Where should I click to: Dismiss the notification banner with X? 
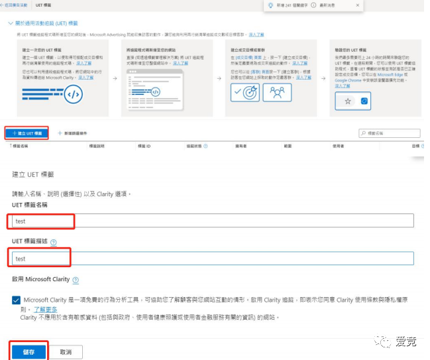(358, 5)
